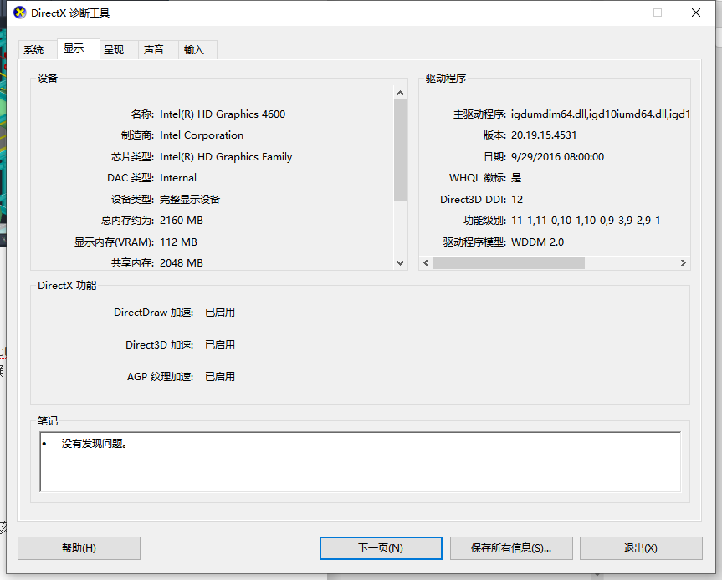The height and width of the screenshot is (580, 722).
Task: Click the driver version 20.19.15.4531
Action: coord(544,135)
